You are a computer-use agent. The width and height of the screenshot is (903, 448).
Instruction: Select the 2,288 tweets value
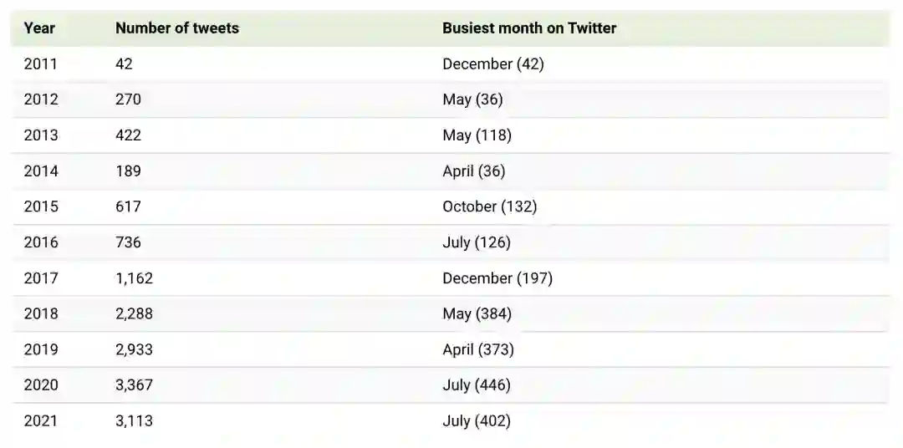coord(134,314)
